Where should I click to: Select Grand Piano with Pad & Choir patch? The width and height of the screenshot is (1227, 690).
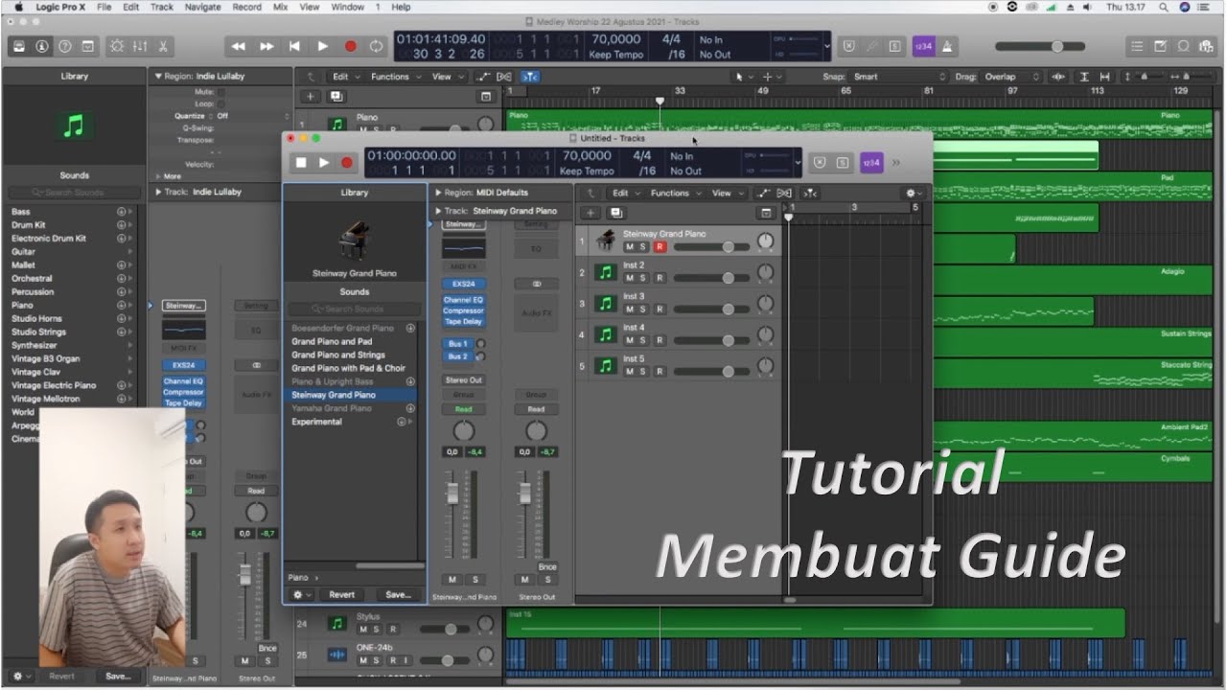point(348,368)
